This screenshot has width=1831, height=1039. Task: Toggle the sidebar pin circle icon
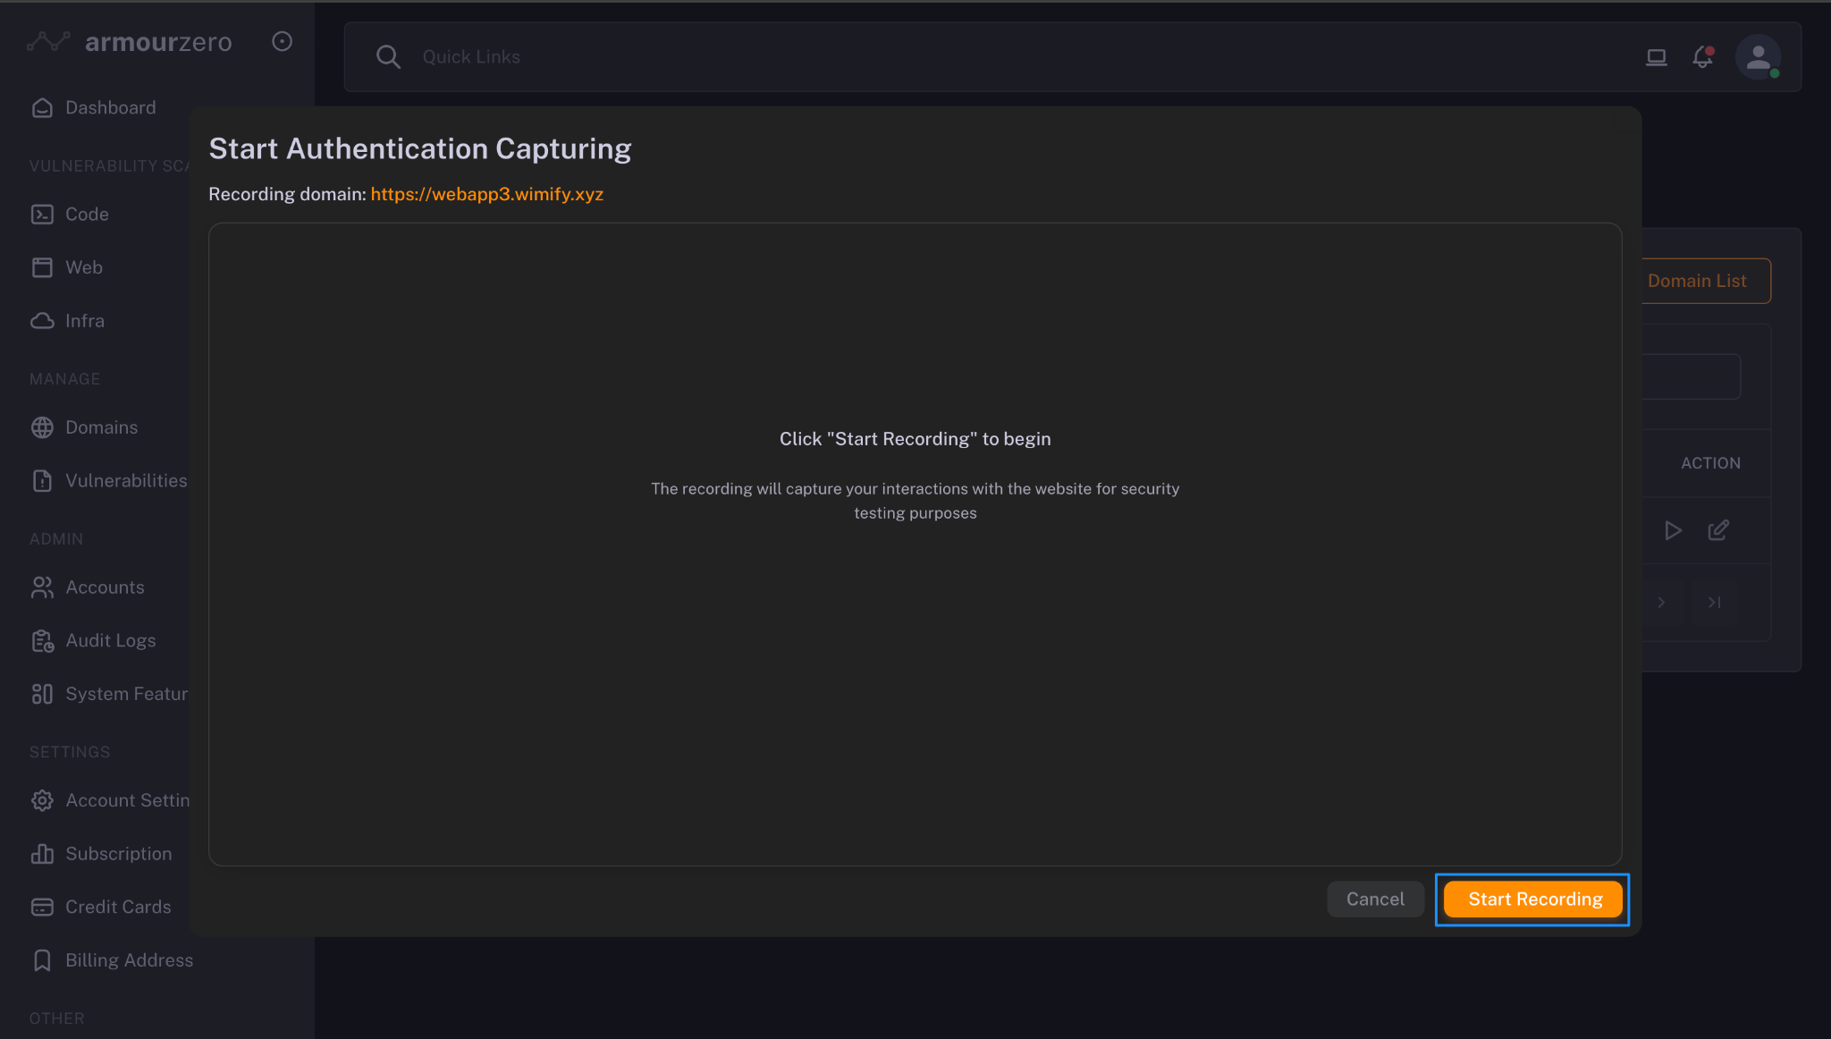tap(282, 41)
